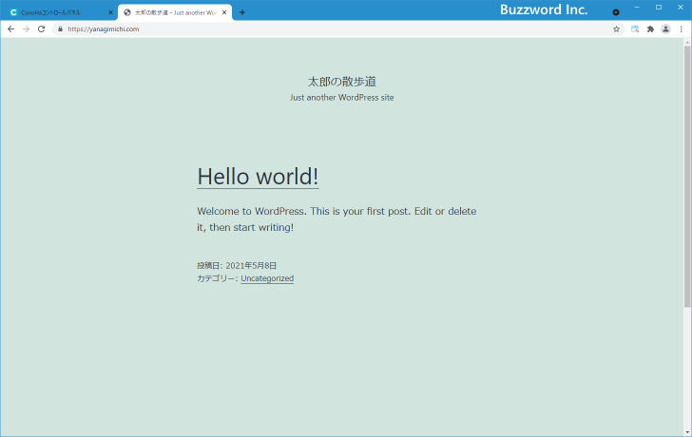The width and height of the screenshot is (692, 437).
Task: Select the 太郎の散歩道 tab
Action: coord(175,12)
